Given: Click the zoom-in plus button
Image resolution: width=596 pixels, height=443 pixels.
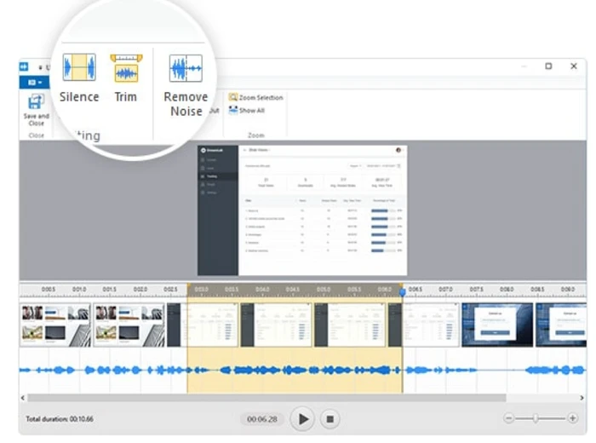Looking at the screenshot, I should click(572, 418).
